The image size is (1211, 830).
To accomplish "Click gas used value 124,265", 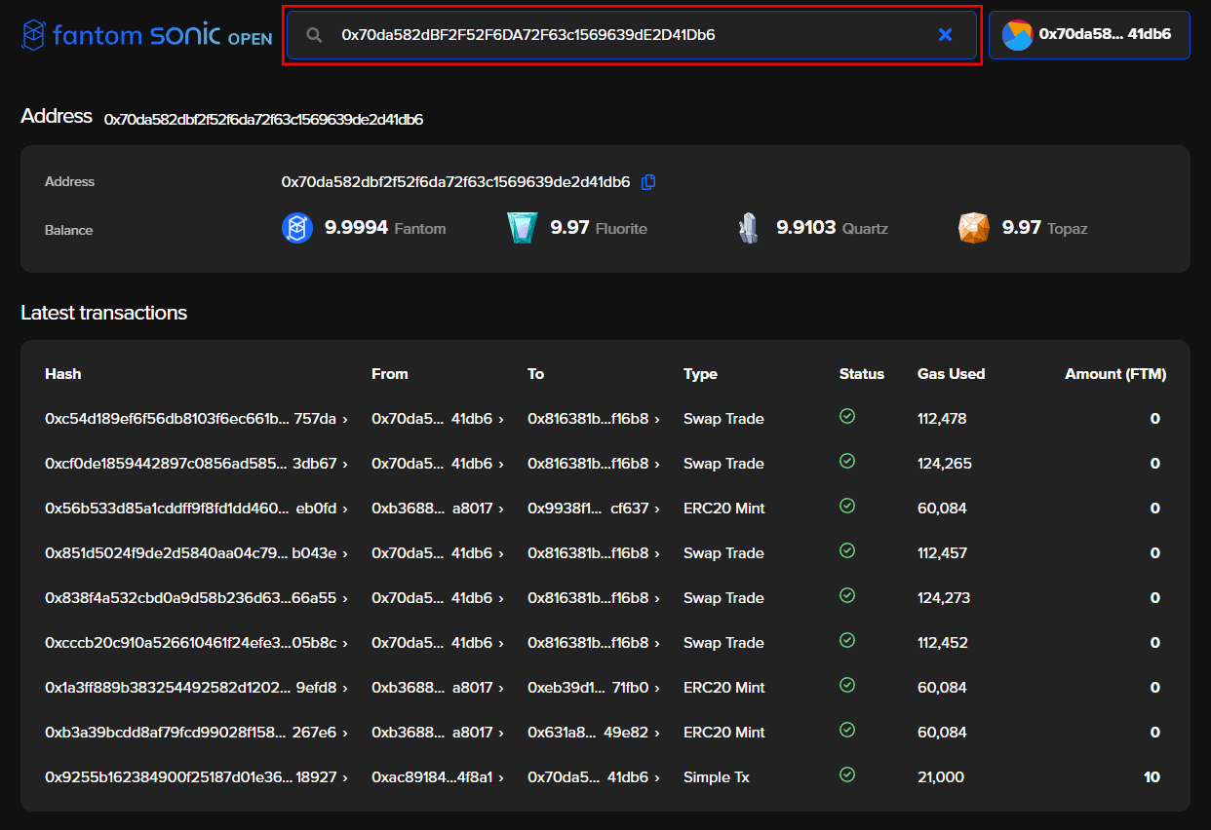I will pos(945,464).
